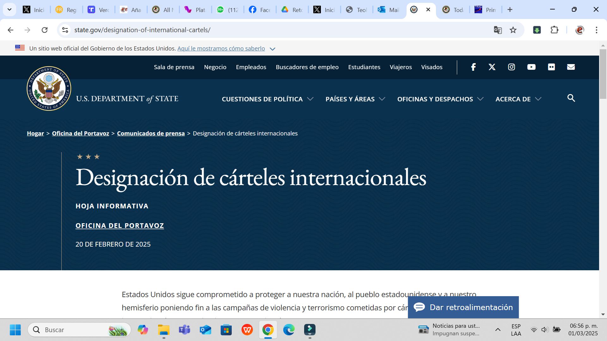Click the U.S. Department of State title
The height and width of the screenshot is (341, 607).
(x=127, y=99)
